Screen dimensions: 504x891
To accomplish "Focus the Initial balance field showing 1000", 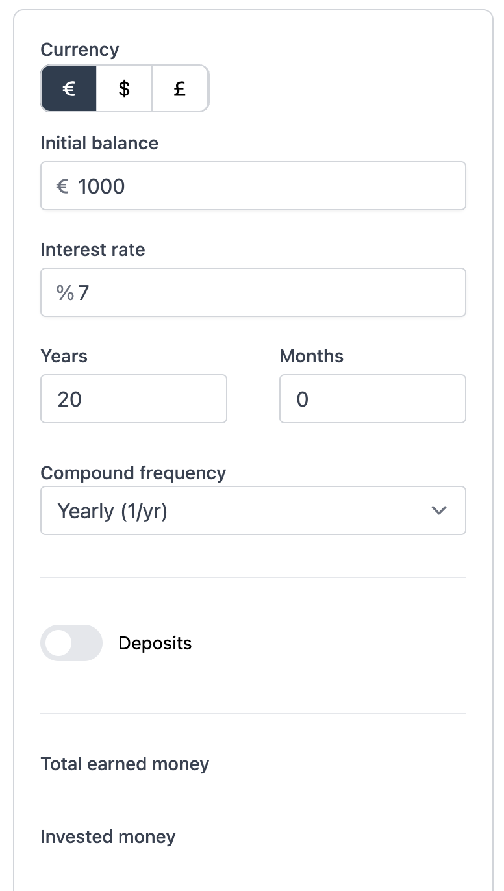I will tap(266, 186).
